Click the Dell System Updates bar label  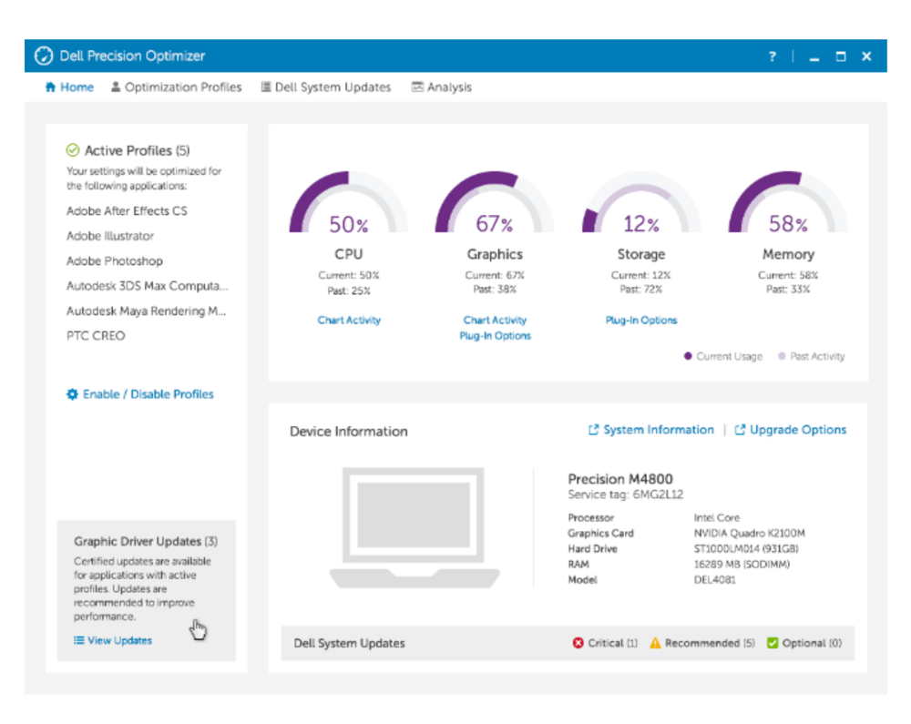(x=349, y=643)
